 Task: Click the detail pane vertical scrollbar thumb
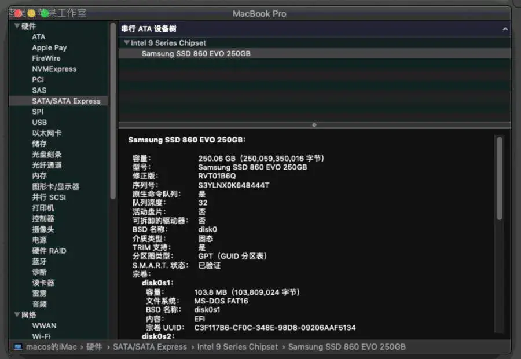pyautogui.click(x=500, y=178)
